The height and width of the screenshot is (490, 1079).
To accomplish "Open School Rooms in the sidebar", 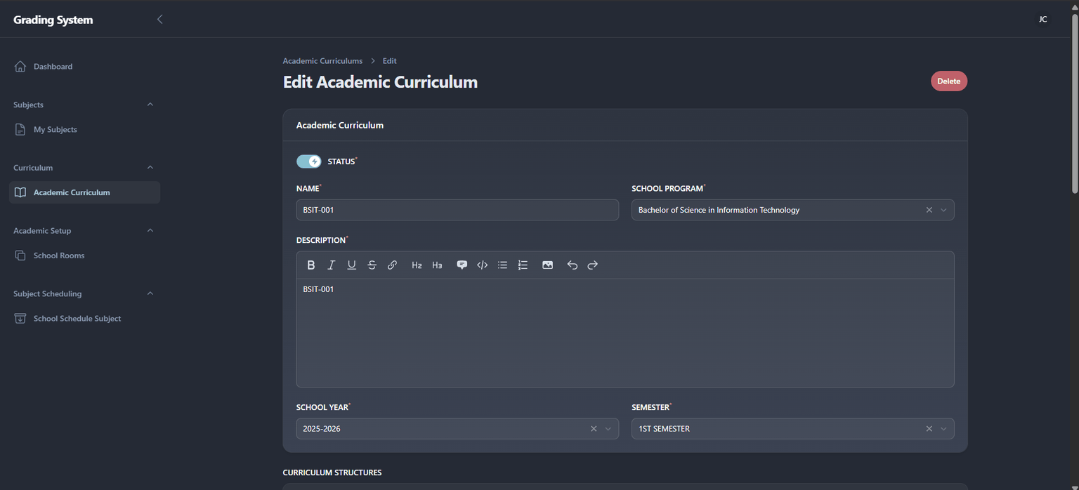I will click(84, 256).
